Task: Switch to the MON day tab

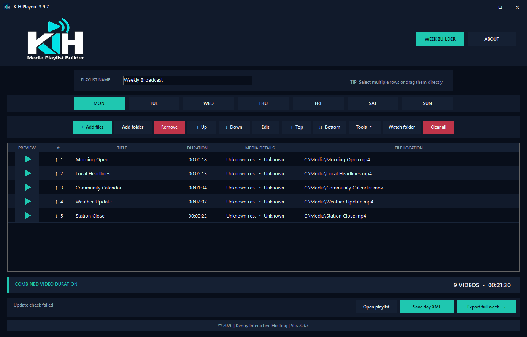Action: tap(99, 103)
